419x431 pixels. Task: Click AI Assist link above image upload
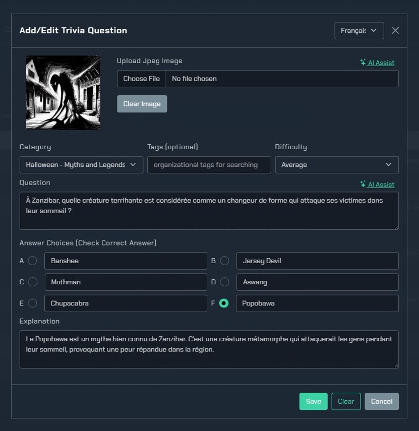377,63
